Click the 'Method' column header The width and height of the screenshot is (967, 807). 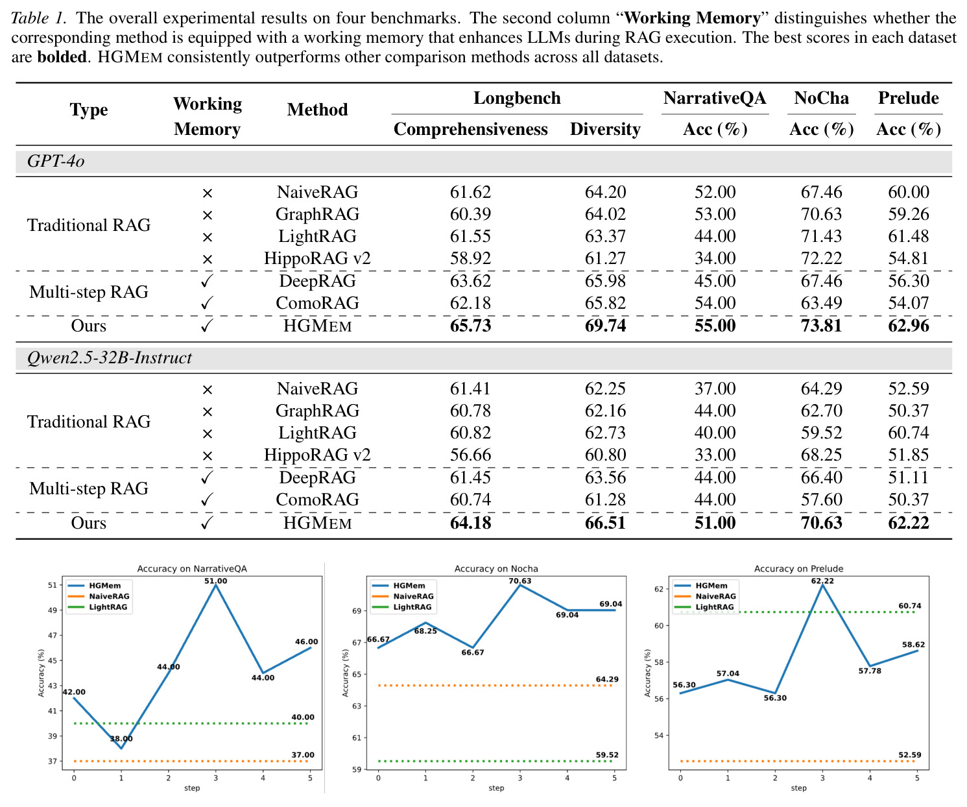[317, 110]
